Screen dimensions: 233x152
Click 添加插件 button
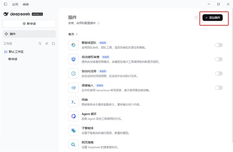212,18
